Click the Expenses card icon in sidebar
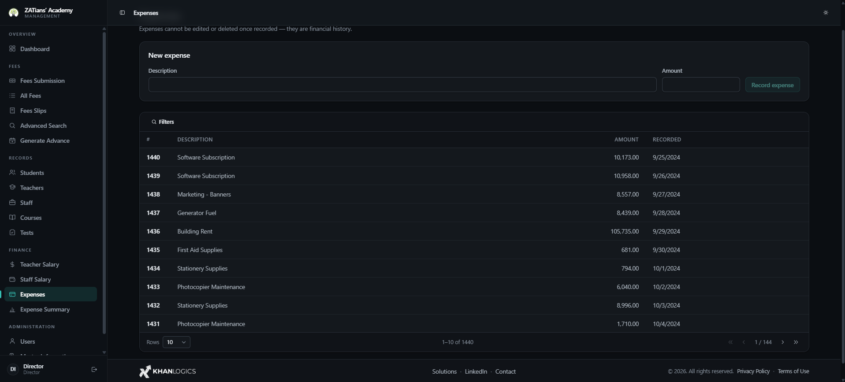The width and height of the screenshot is (845, 382). (x=12, y=294)
